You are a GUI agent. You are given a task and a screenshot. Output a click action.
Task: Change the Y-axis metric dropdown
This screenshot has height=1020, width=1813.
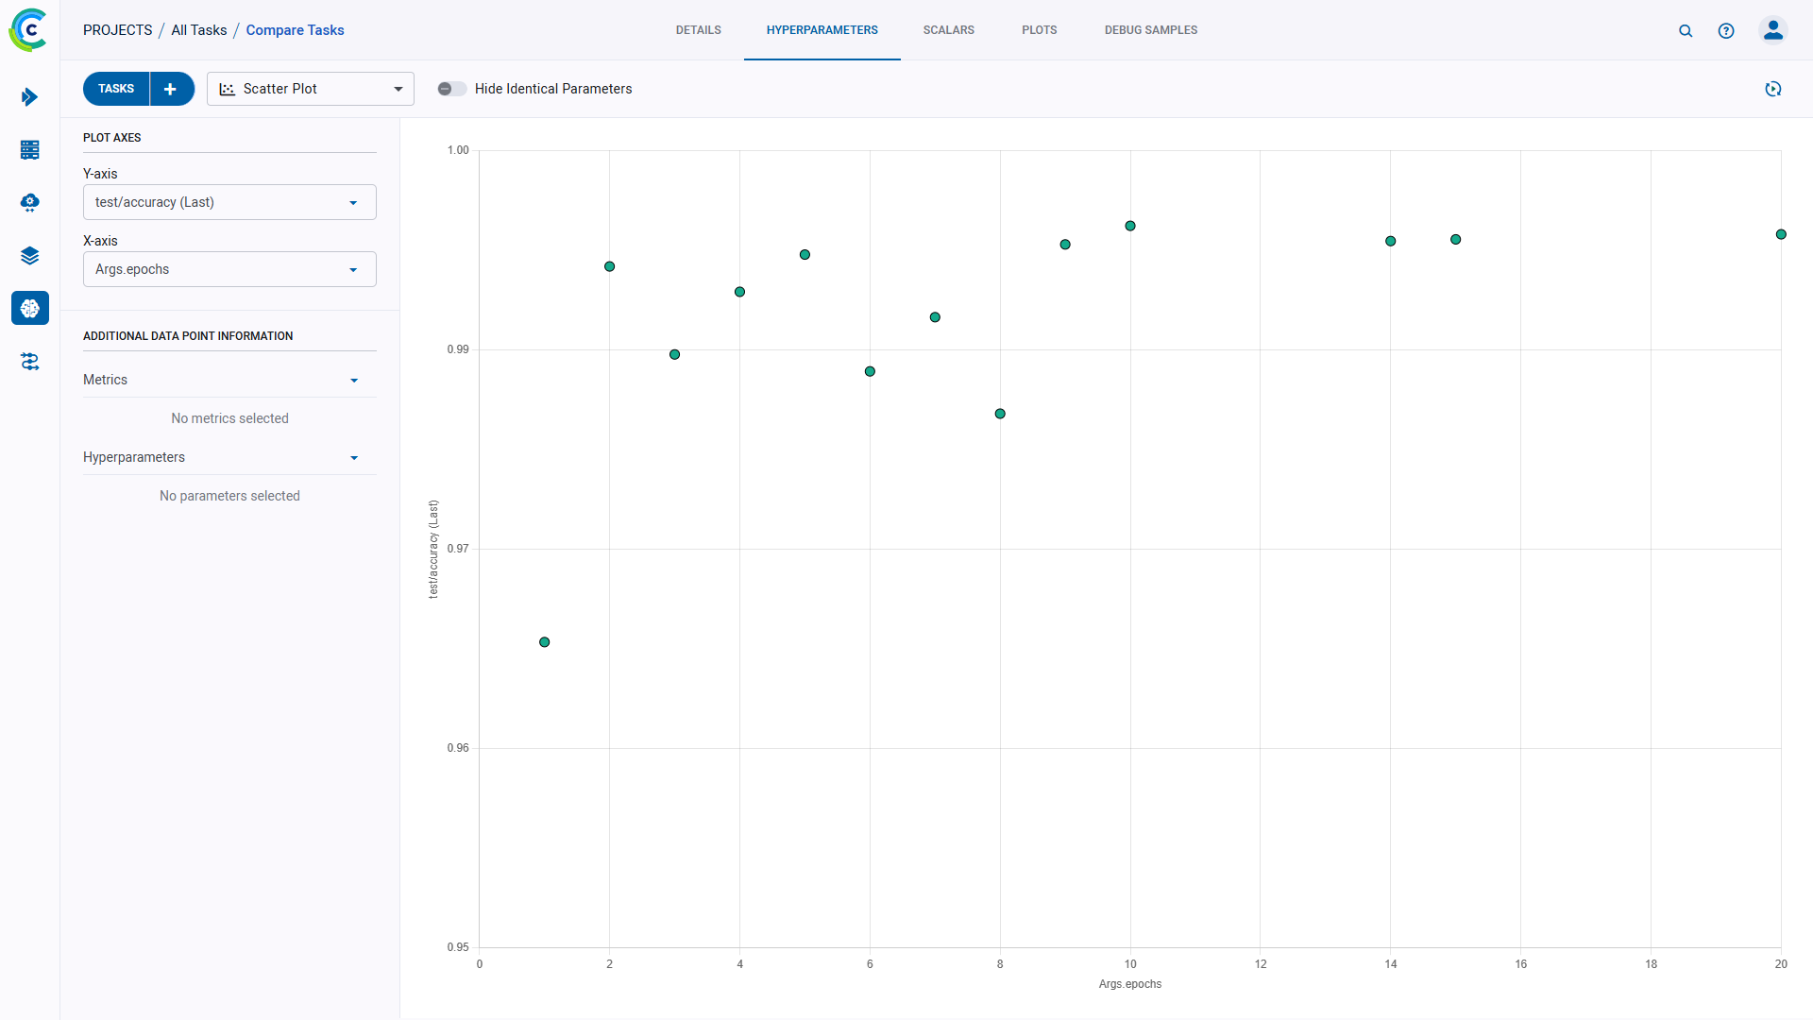(229, 201)
